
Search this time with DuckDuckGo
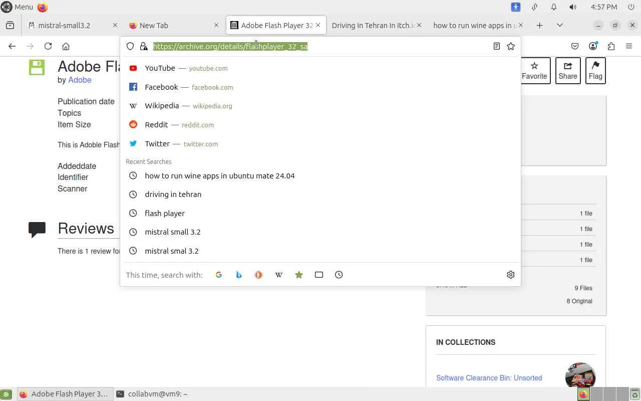(x=259, y=275)
